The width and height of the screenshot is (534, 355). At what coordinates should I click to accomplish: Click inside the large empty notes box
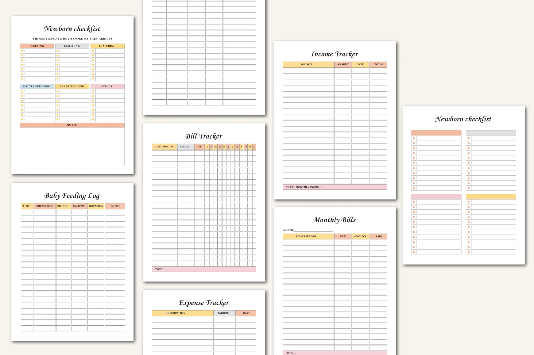[x=72, y=147]
